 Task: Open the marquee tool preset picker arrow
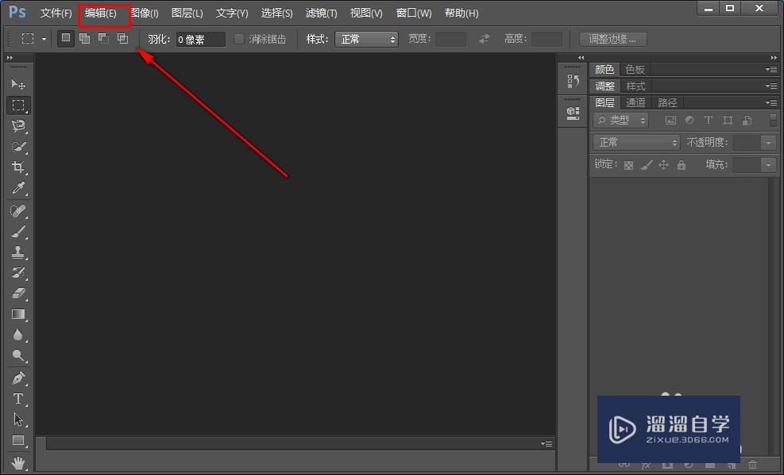point(44,39)
